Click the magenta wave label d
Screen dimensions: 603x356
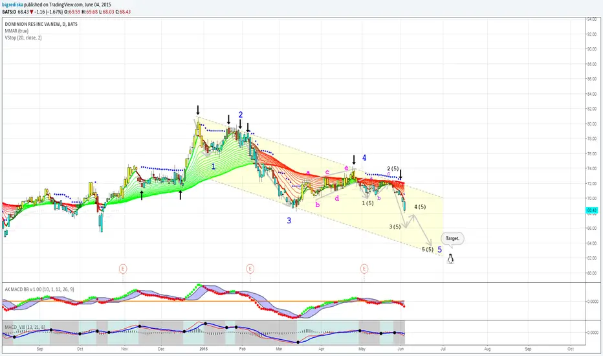337,198
